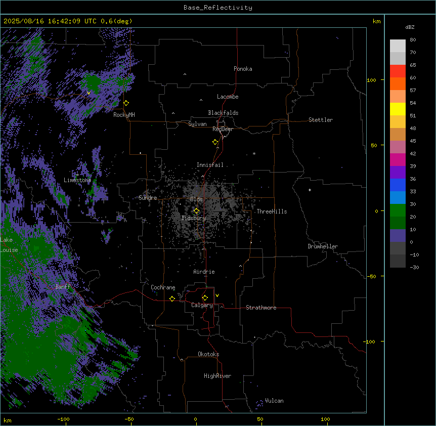Image resolution: width=436 pixels, height=426 pixels.
Task: Click the Olds label
Action: 196,199
